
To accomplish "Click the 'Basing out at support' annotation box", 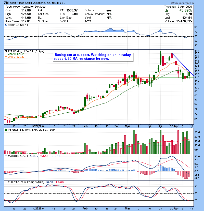I will point(93,57).
